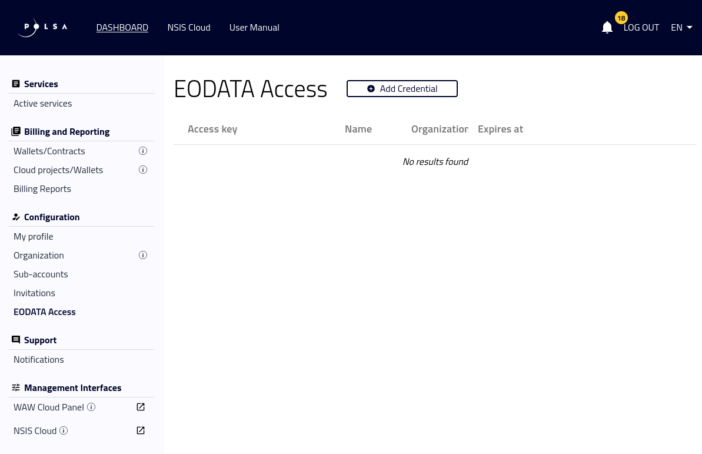Open the User Manual menu item

(254, 27)
